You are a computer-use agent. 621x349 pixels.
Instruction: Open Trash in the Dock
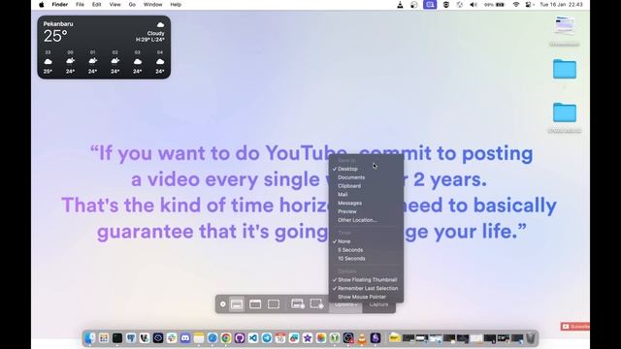(531, 338)
